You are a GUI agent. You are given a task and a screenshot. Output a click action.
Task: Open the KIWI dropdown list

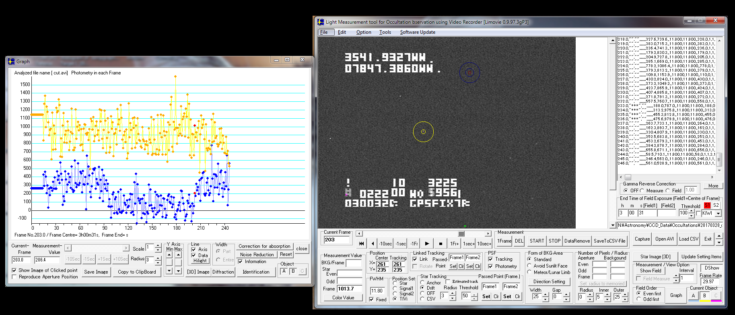(x=718, y=213)
